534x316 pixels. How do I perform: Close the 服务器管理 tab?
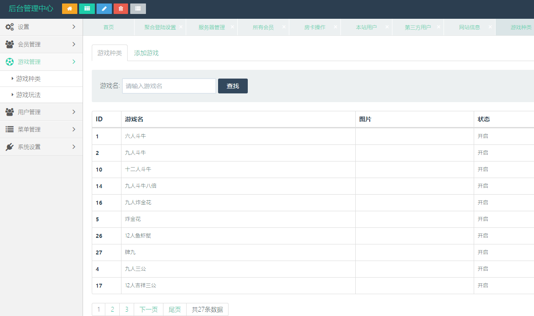click(232, 27)
